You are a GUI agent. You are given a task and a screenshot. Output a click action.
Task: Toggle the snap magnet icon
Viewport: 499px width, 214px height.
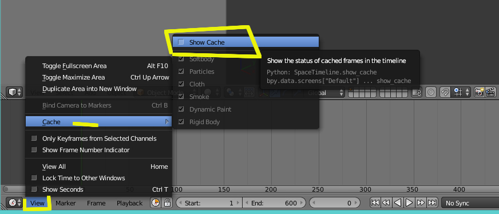[445, 93]
